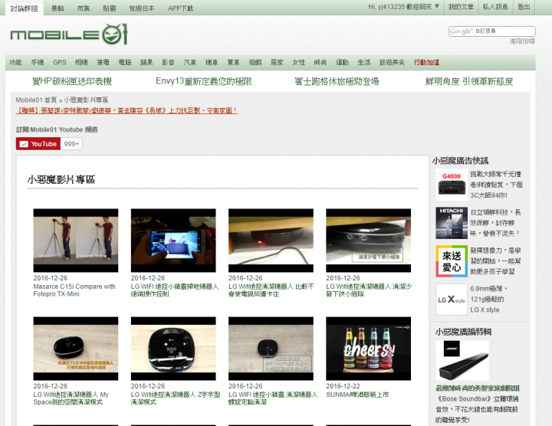This screenshot has height=426, width=552.
Task: Open the 比較不會被電線糾纏卡住 video thumbnail
Action: 271,241
